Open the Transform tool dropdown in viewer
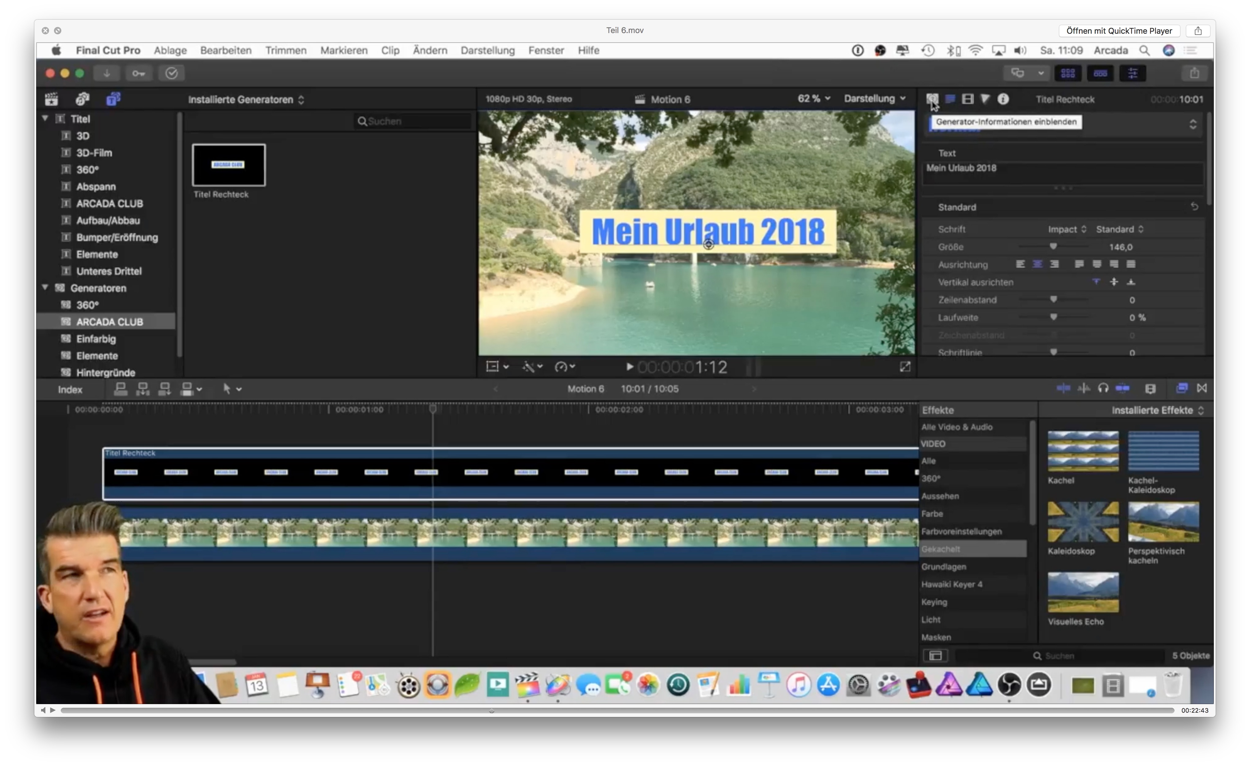1250x766 pixels. tap(497, 366)
